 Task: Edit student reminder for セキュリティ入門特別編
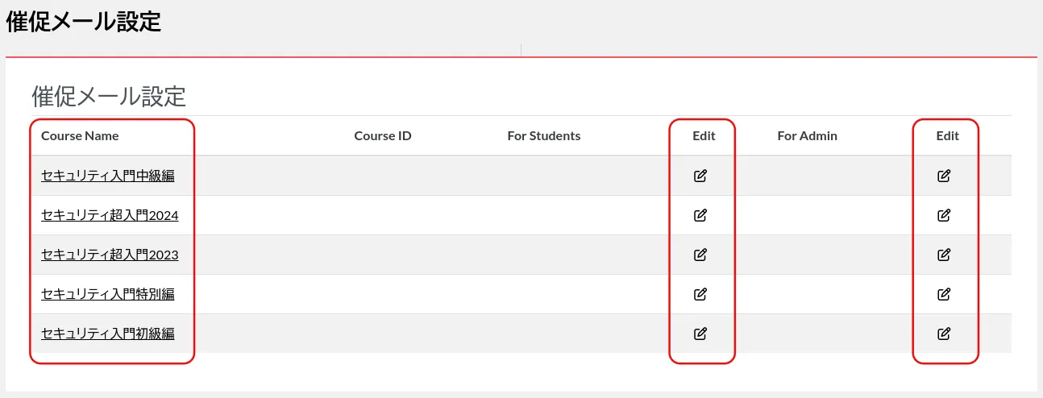(700, 294)
